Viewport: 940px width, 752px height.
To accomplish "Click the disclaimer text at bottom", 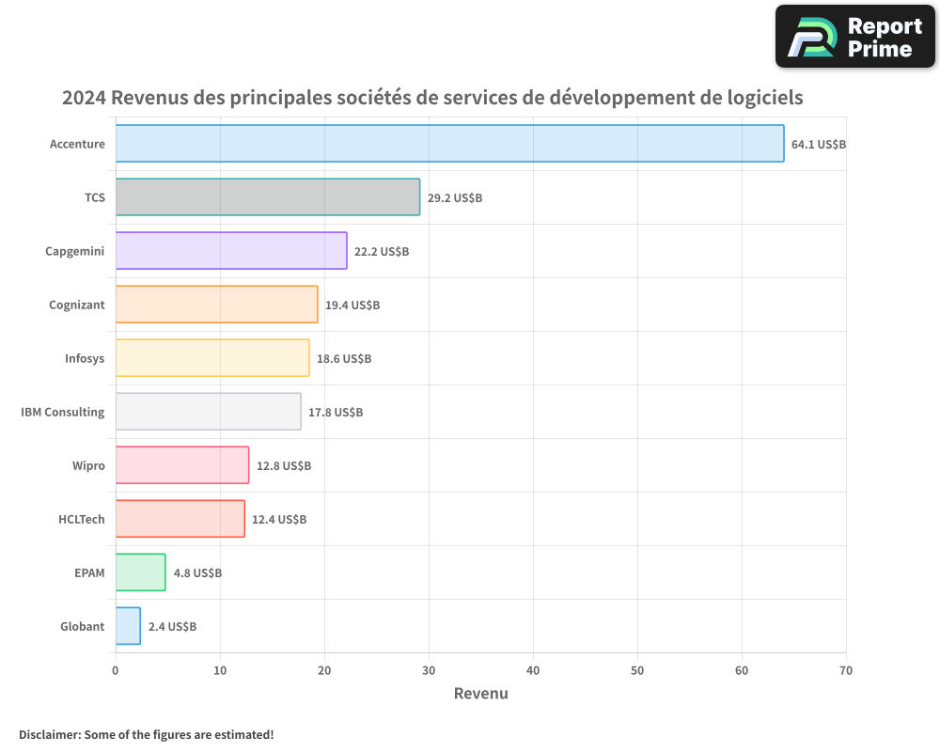I will point(146,735).
